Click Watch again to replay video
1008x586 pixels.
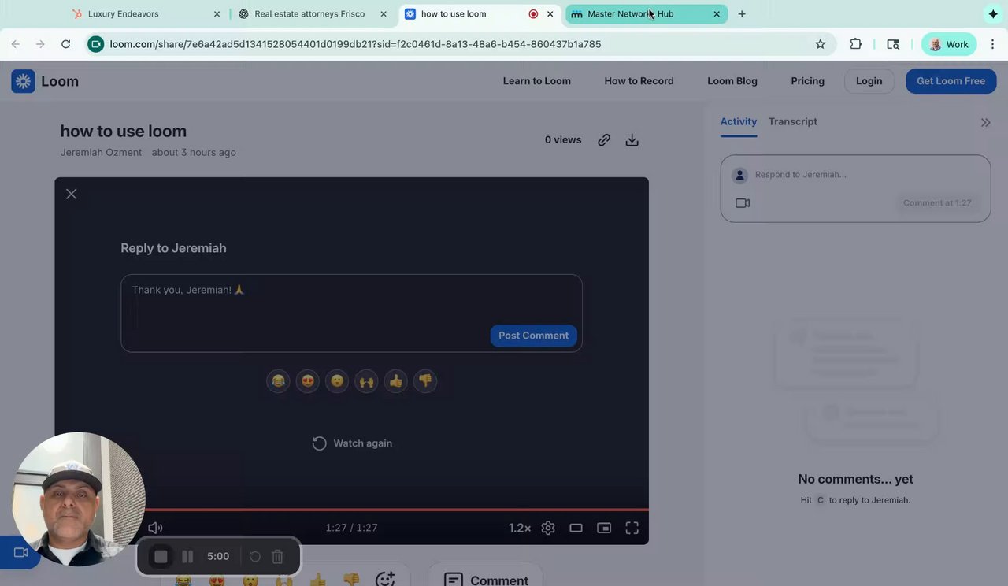(x=352, y=443)
